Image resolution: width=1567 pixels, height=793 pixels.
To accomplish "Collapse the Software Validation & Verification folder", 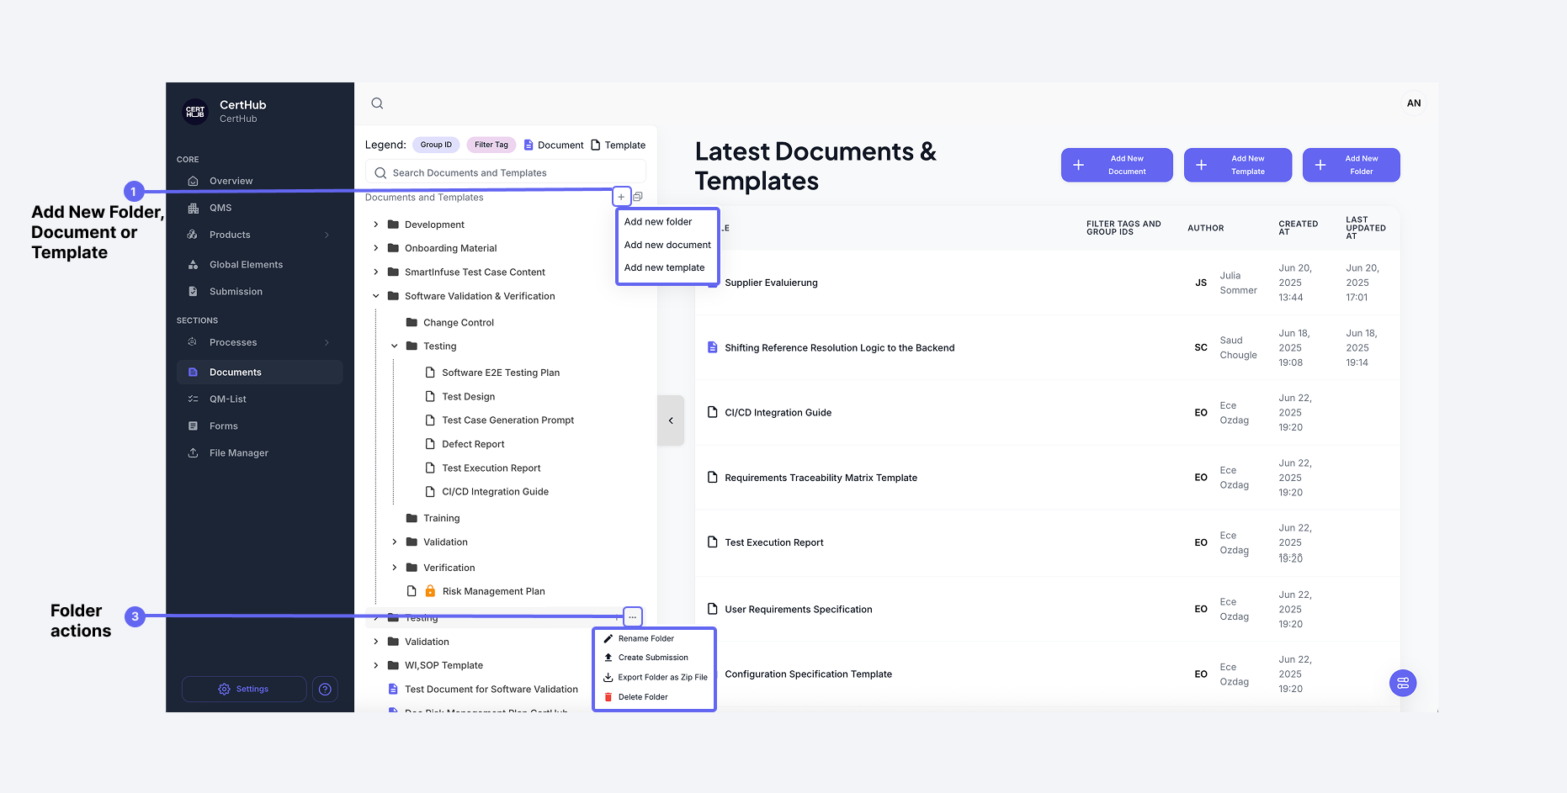I will tap(375, 296).
